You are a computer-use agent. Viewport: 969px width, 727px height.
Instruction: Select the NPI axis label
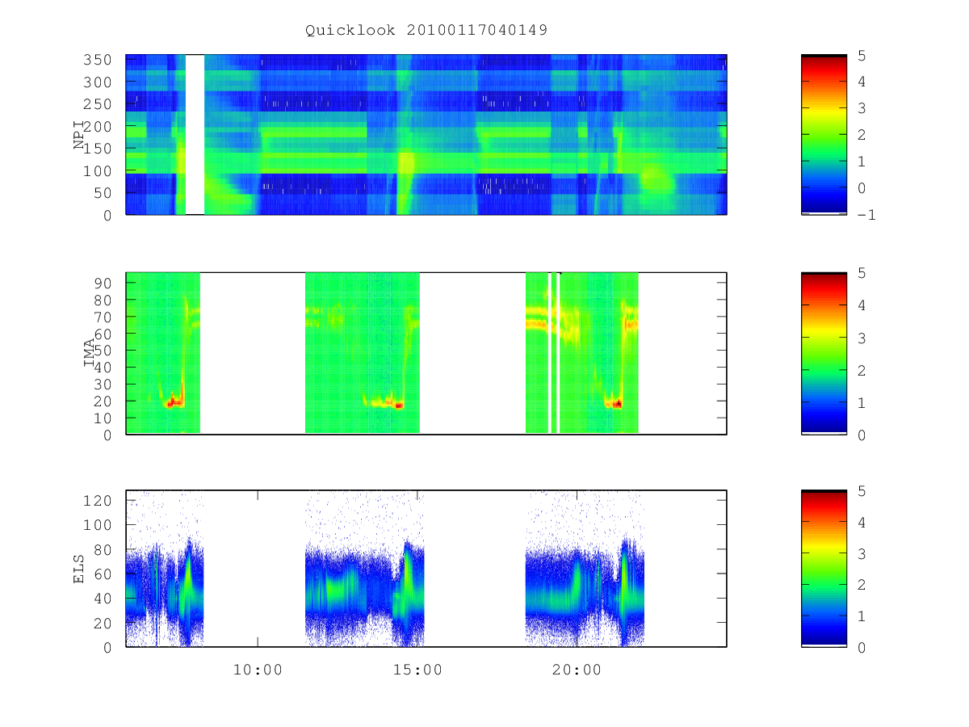(79, 135)
